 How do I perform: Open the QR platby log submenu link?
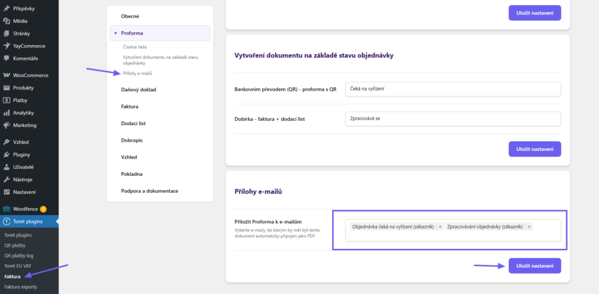19,256
